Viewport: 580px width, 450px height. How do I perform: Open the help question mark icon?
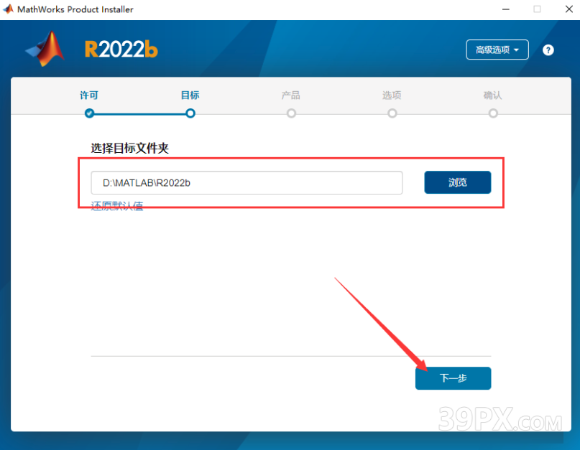(548, 50)
